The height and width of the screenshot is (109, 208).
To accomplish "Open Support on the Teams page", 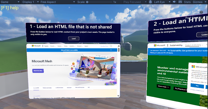I will click(86, 46).
